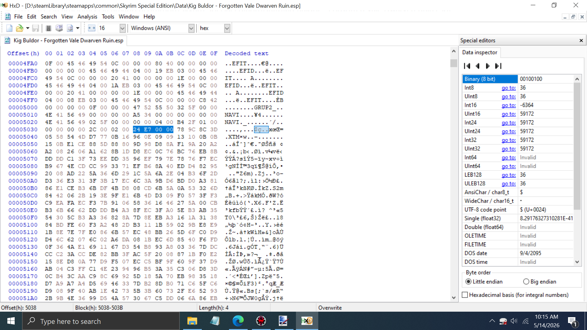Jump to first byte in Data inspector

point(467,66)
